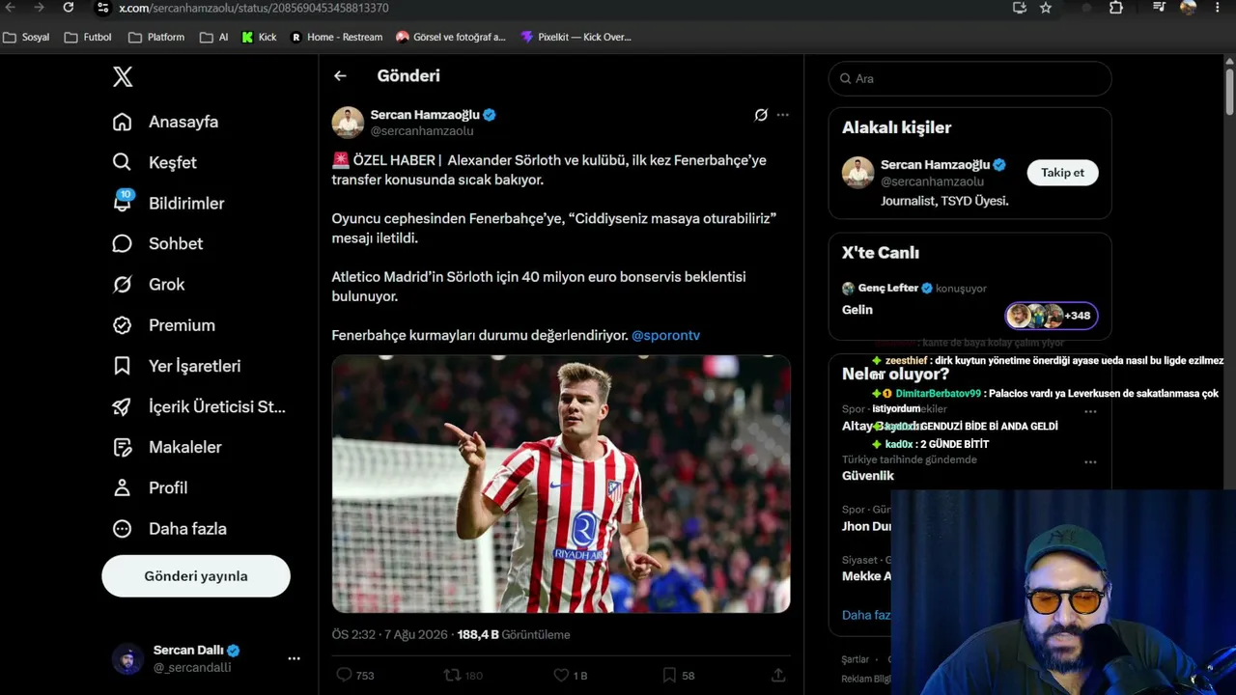The height and width of the screenshot is (695, 1236).
Task: Click the Makaleler articles icon
Action: [x=122, y=447]
